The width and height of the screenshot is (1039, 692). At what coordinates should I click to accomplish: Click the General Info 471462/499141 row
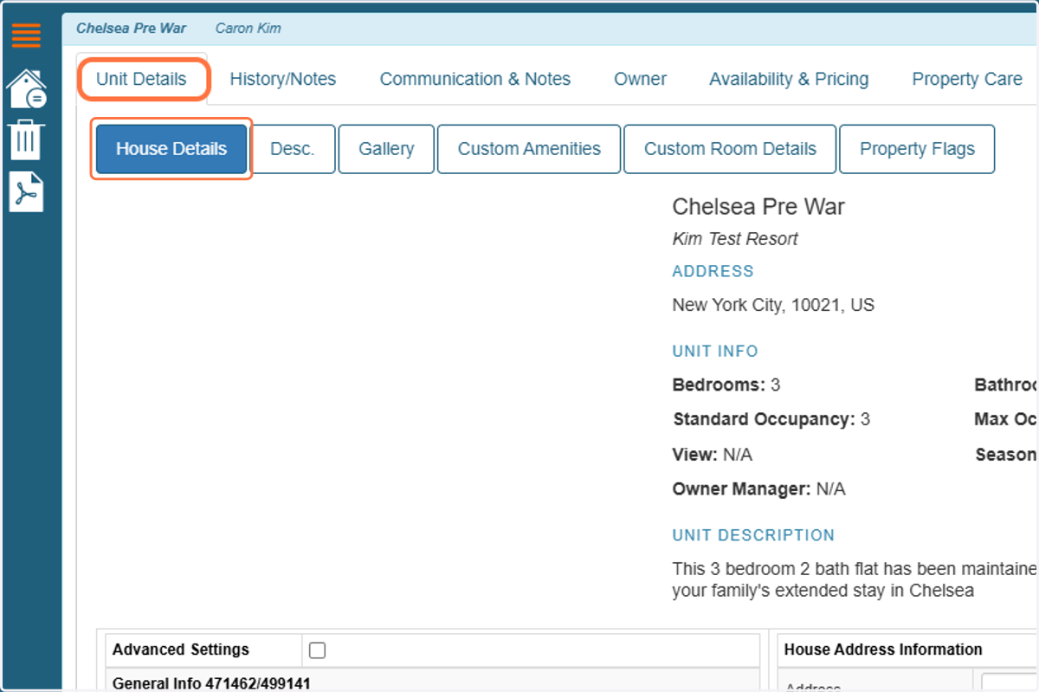pos(432,681)
